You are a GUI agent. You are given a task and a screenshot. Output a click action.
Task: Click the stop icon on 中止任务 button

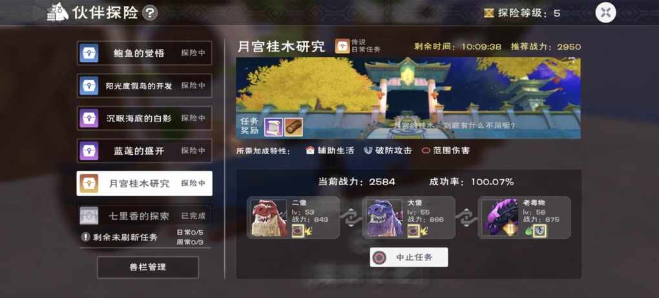pyautogui.click(x=379, y=257)
